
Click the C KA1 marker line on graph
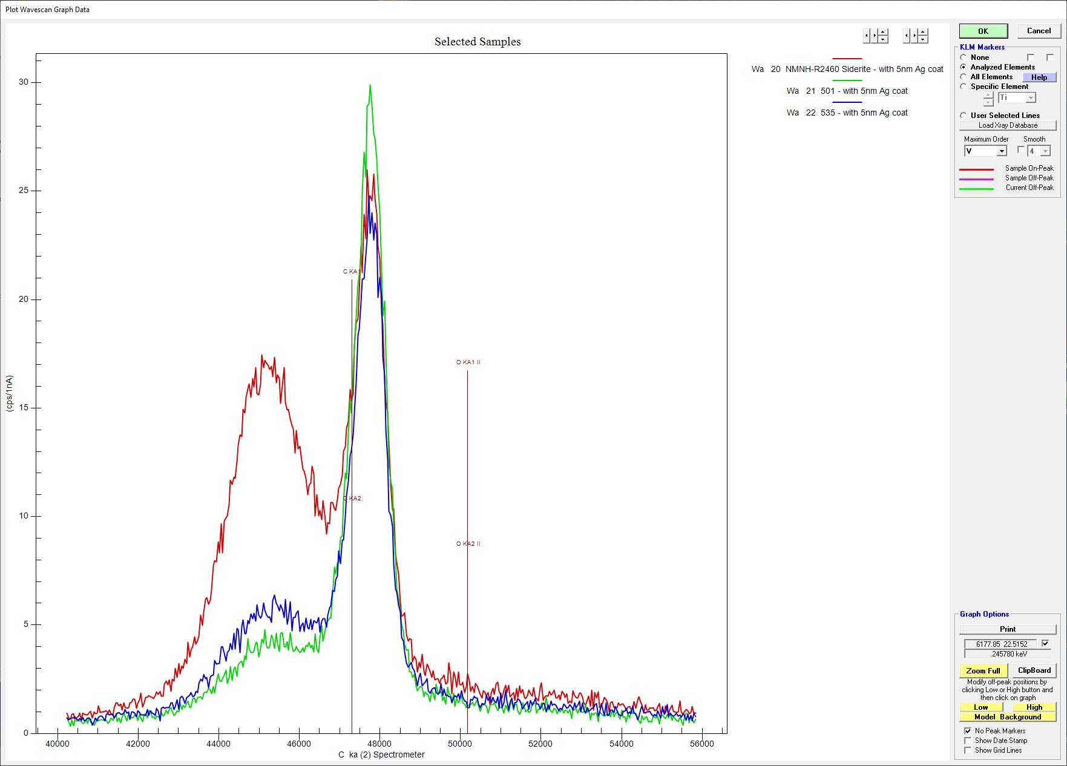352,424
